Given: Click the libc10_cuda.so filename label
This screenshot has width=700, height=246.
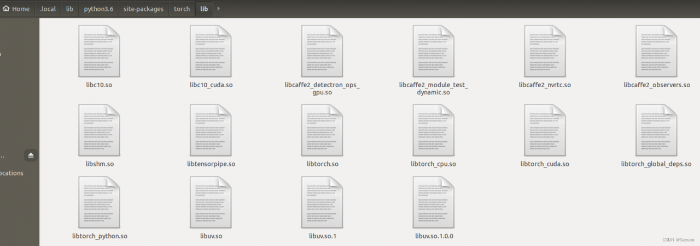Looking at the screenshot, I should coord(211,85).
